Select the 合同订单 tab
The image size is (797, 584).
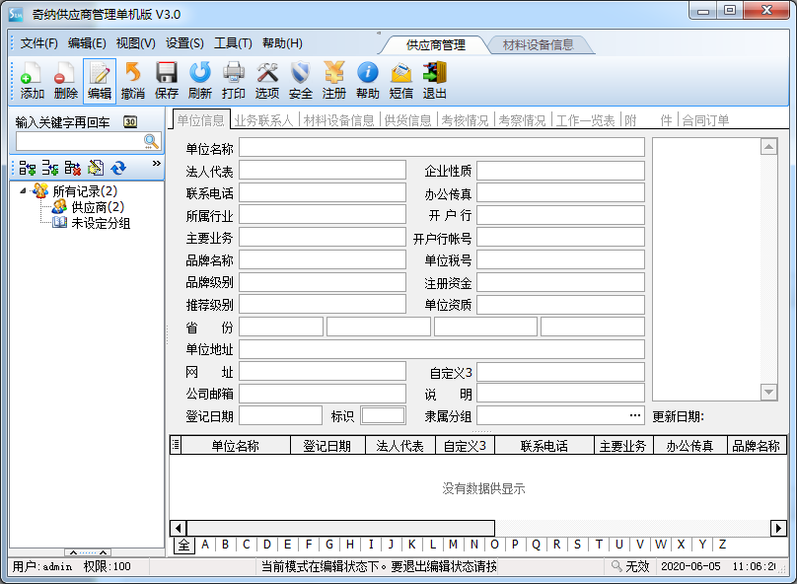point(705,120)
